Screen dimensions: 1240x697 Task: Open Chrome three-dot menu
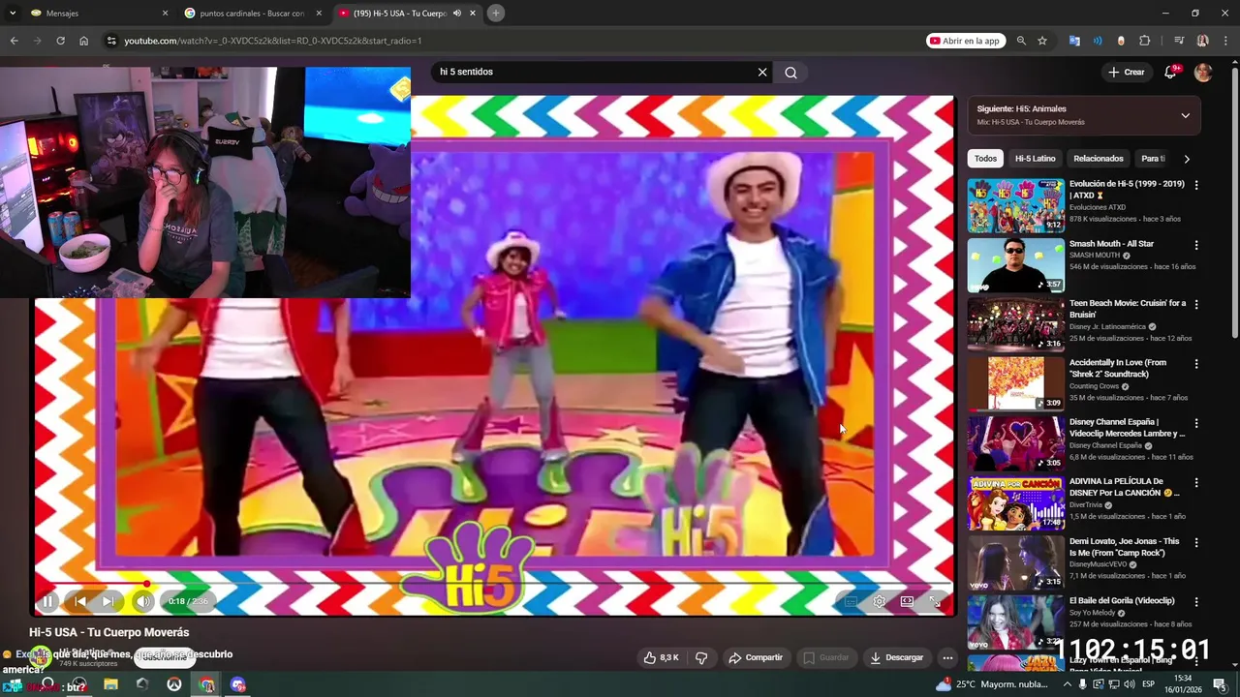(1225, 41)
